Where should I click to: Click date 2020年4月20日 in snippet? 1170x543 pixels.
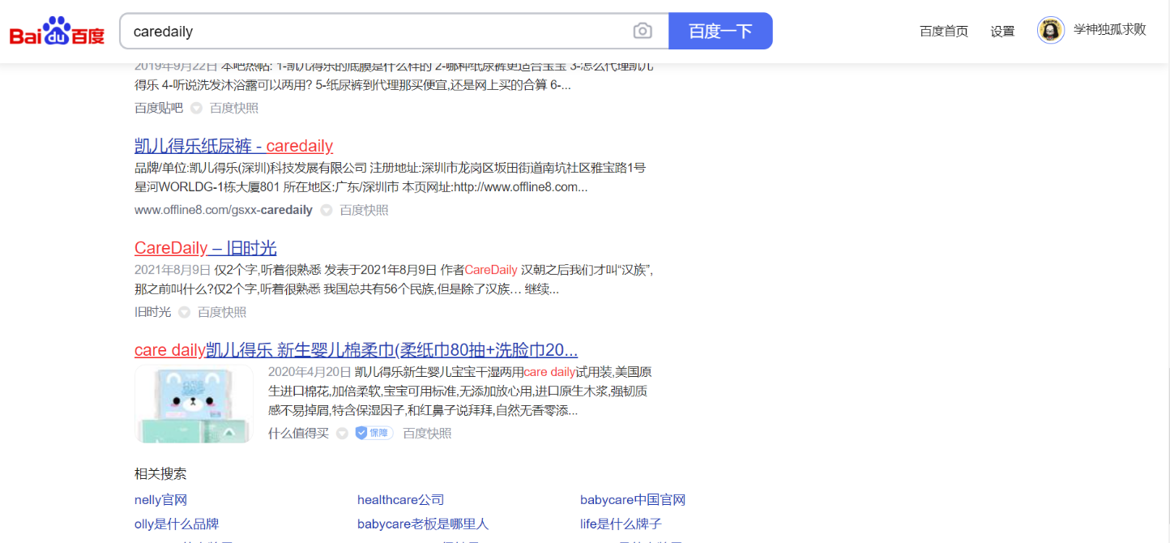click(x=310, y=372)
